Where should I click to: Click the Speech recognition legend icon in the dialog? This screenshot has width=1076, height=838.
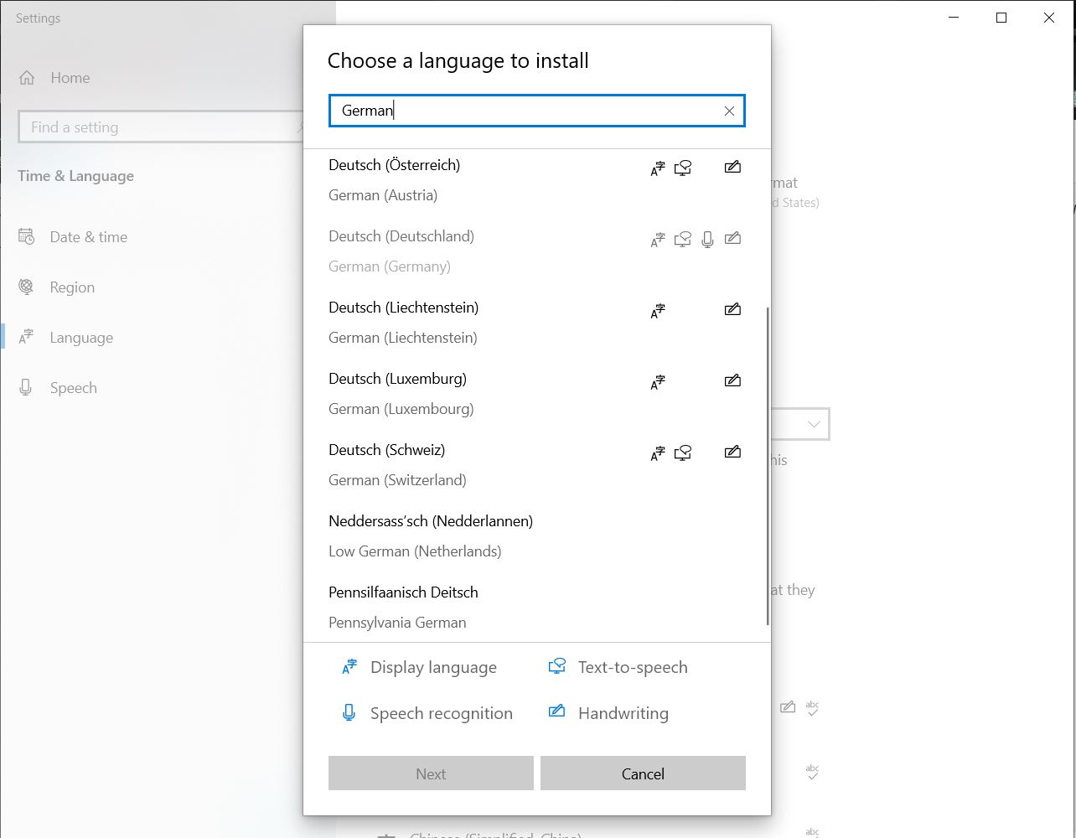349,712
